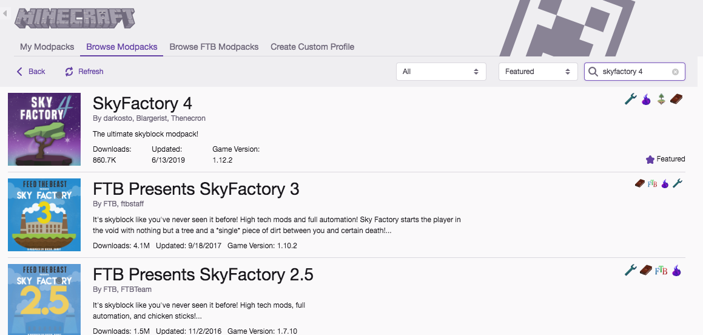Viewport: 703px width, 335px height.
Task: Click the 'Game Version: 1.7.10' text
Action: click(262, 331)
